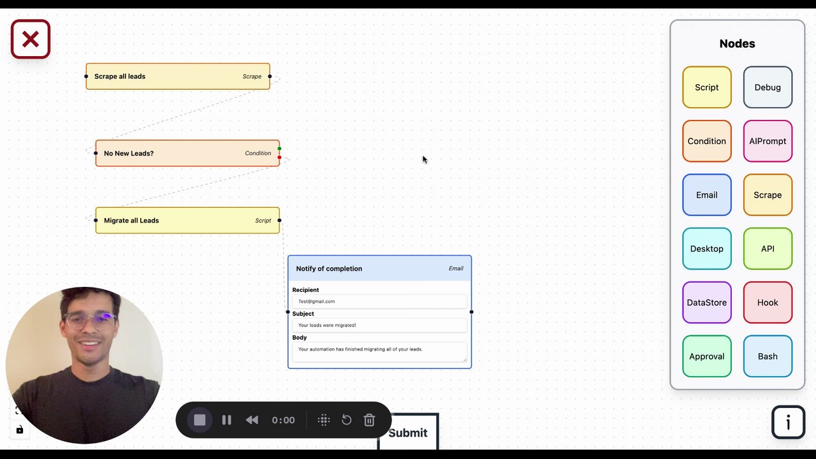The image size is (816, 459).
Task: Click the Email type label in the Notify node
Action: coord(456,268)
